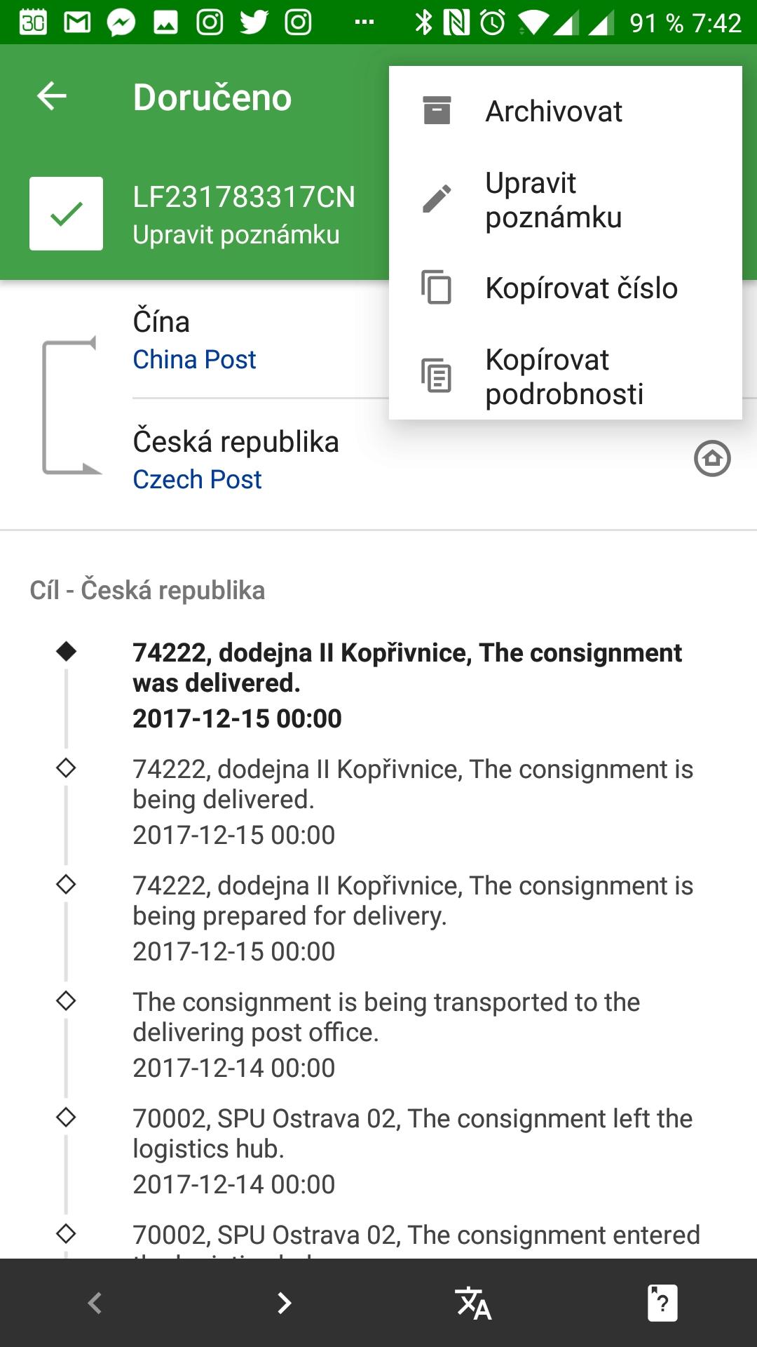Open the Gmail notification in status bar
The width and height of the screenshot is (757, 1347).
click(77, 23)
